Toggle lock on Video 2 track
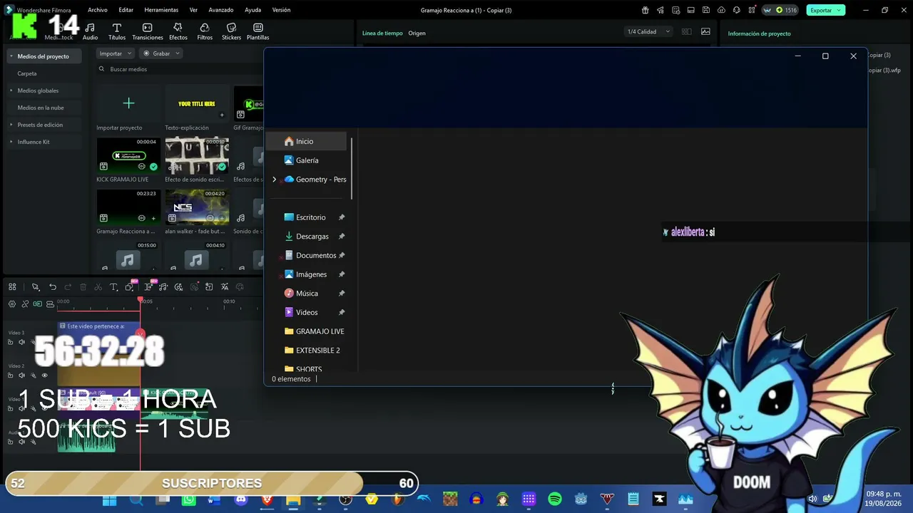Screen dimensions: 913x513 (x=10, y=375)
